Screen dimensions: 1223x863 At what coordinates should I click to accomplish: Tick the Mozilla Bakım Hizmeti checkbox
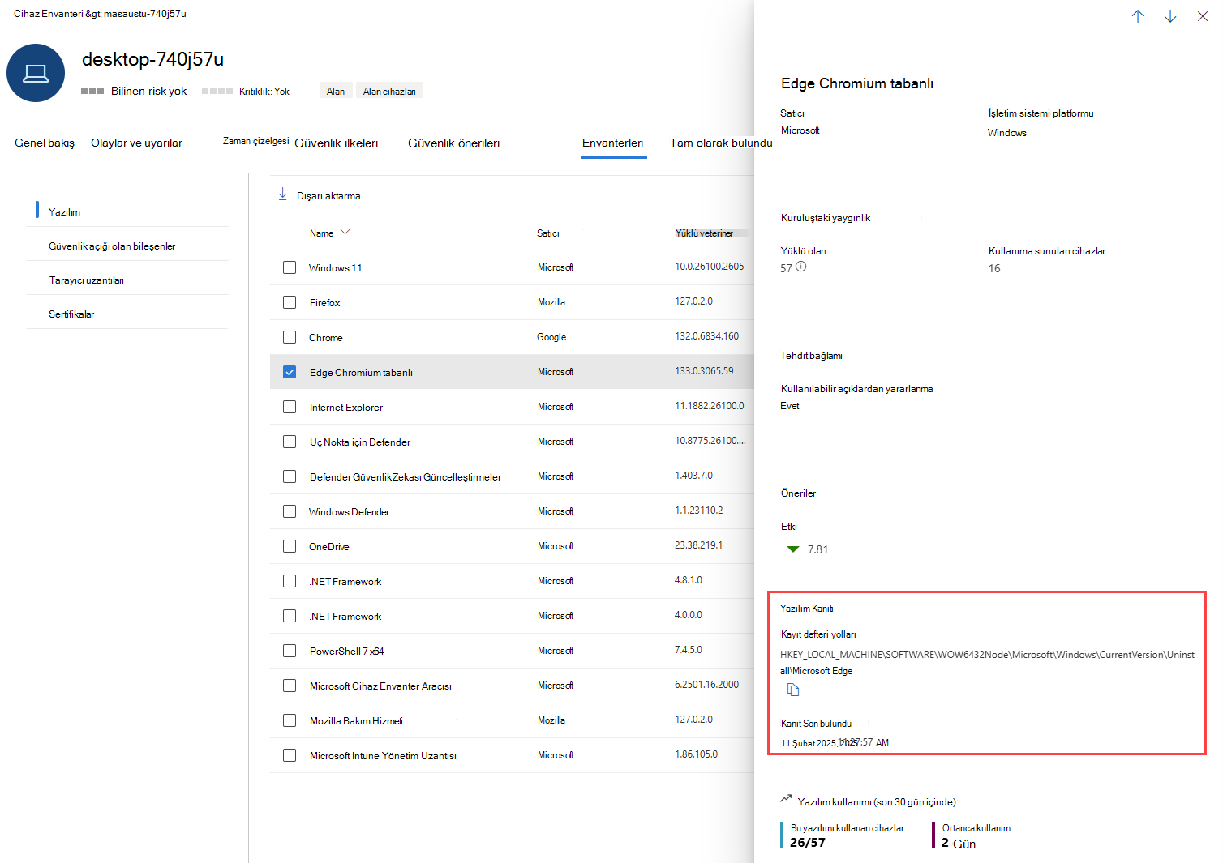(290, 720)
